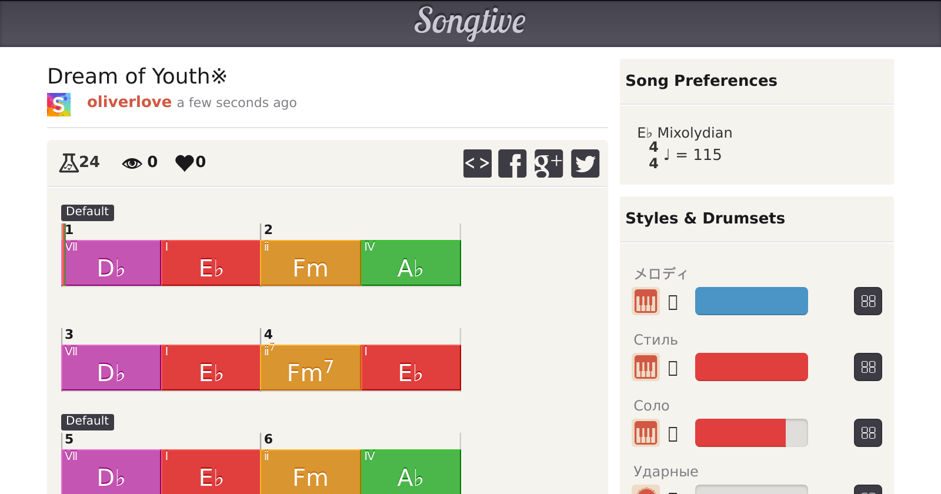Share the song on Facebook
Image resolution: width=941 pixels, height=494 pixels.
(512, 163)
